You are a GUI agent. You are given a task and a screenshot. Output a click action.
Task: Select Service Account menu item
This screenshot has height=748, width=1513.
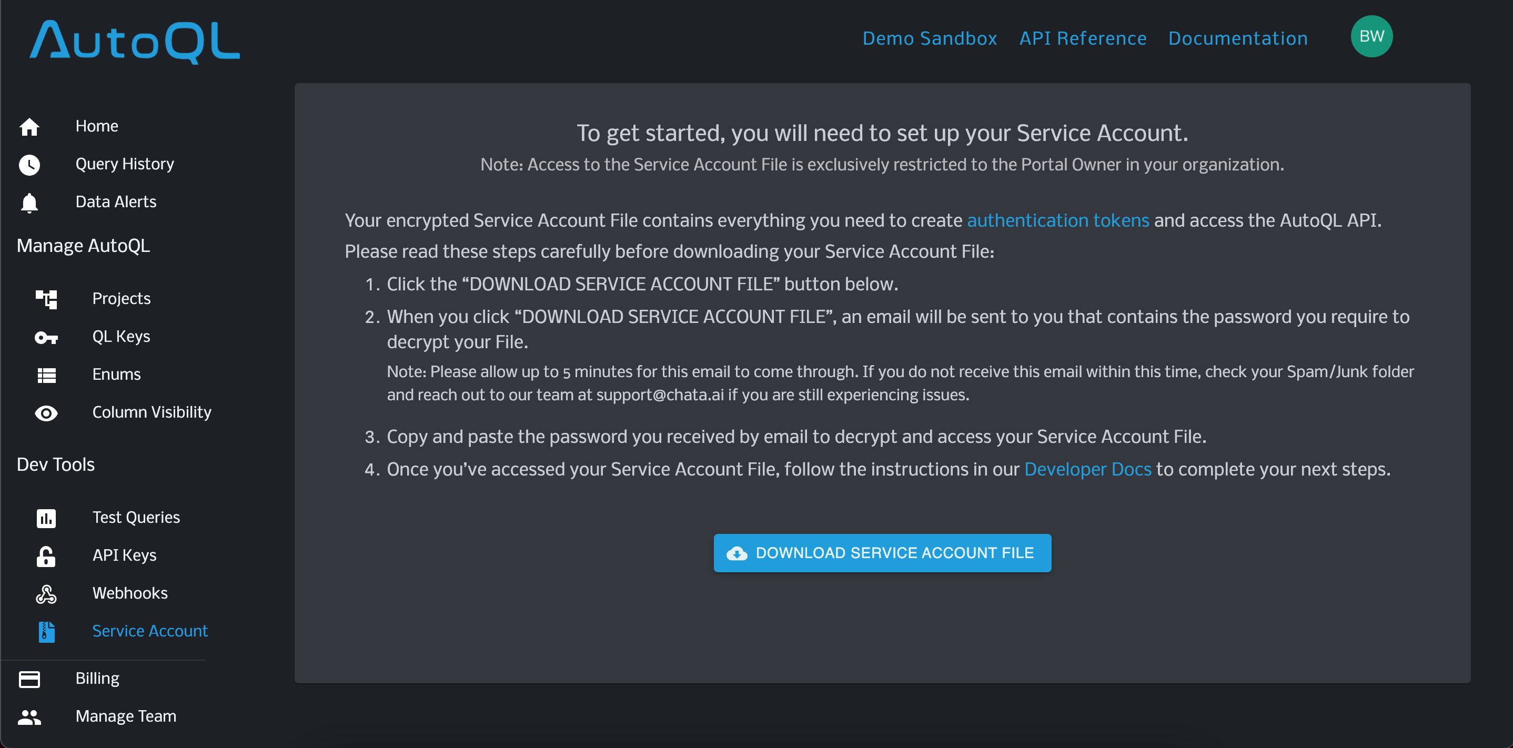(150, 631)
